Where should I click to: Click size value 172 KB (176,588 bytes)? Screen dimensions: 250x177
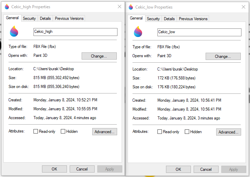(176, 78)
